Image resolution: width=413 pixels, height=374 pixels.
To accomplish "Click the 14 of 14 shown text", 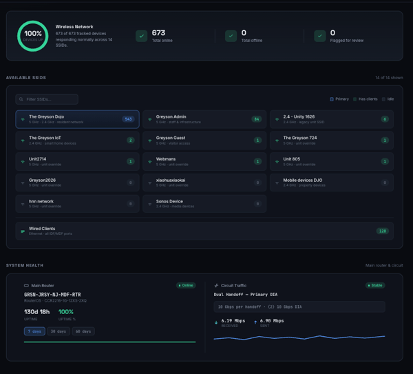I will tap(390, 78).
